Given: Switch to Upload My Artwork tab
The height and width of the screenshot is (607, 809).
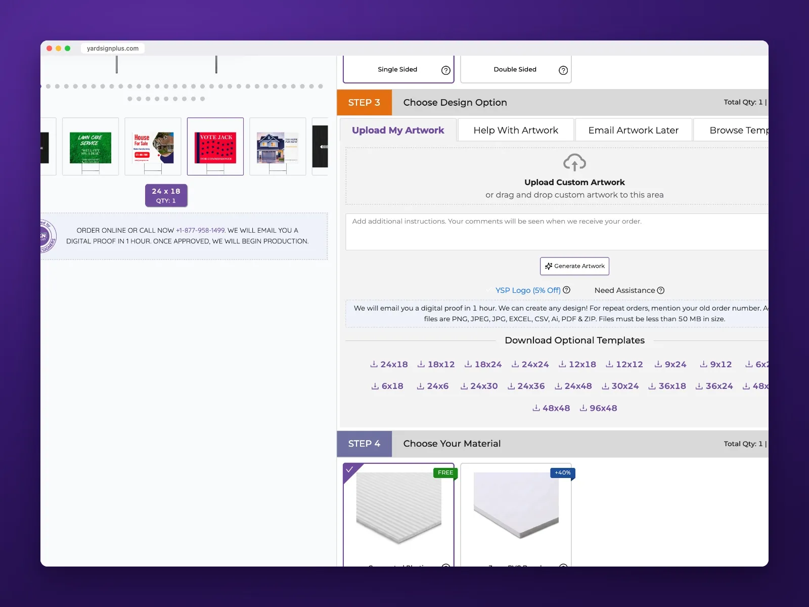Looking at the screenshot, I should pos(398,130).
